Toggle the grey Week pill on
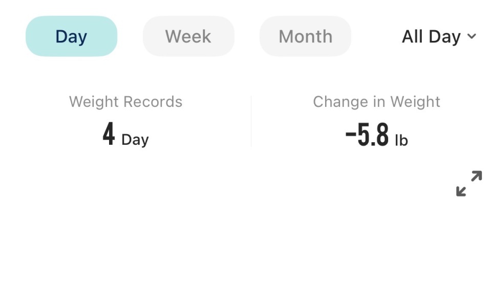The image size is (490, 307). 188,36
